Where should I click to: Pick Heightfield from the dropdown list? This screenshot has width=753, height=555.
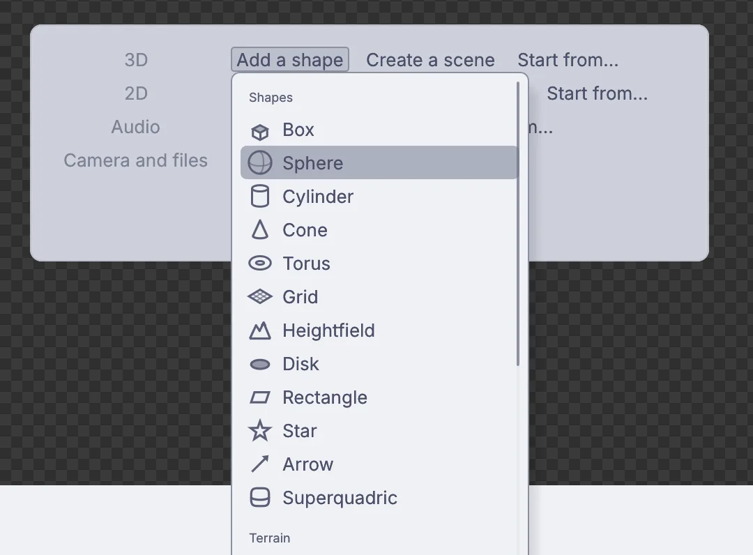point(379,330)
